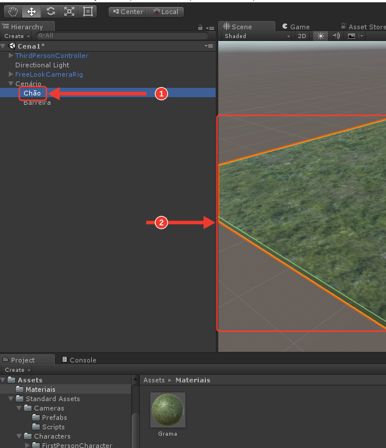Toggle scene effects image icon
This screenshot has height=448, width=386.
(x=351, y=36)
